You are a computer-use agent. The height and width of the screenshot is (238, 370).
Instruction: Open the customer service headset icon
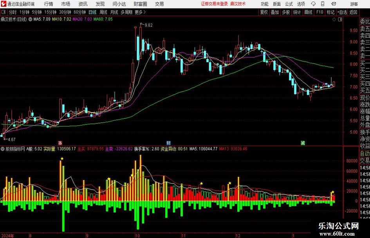(x=313, y=4)
